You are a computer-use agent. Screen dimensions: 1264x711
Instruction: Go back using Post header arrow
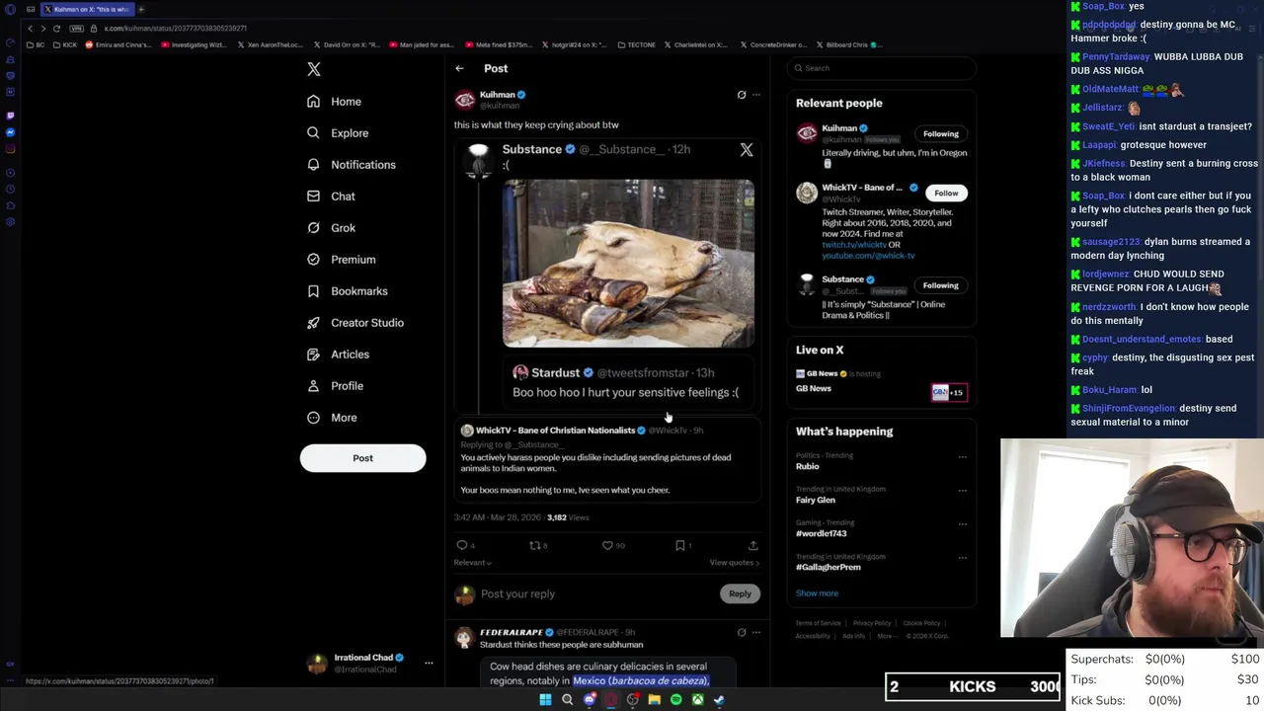pyautogui.click(x=459, y=68)
